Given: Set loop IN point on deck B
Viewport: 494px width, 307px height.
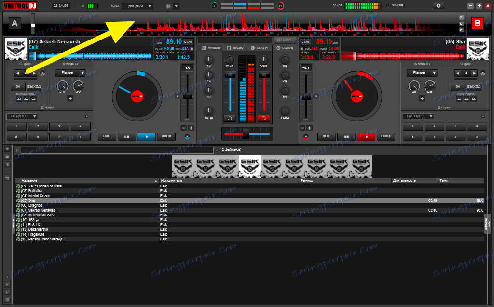Looking at the screenshot, I should pyautogui.click(x=458, y=87).
